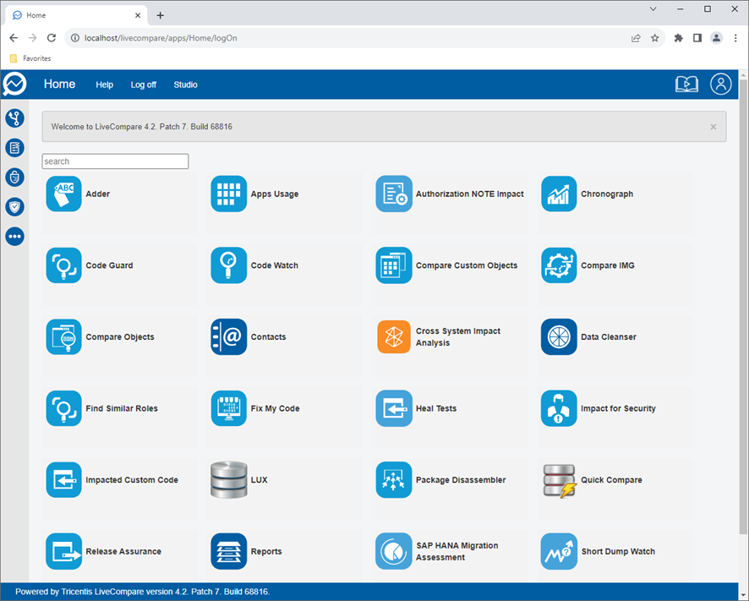
Task: Reload the page in browser
Action: click(x=52, y=38)
